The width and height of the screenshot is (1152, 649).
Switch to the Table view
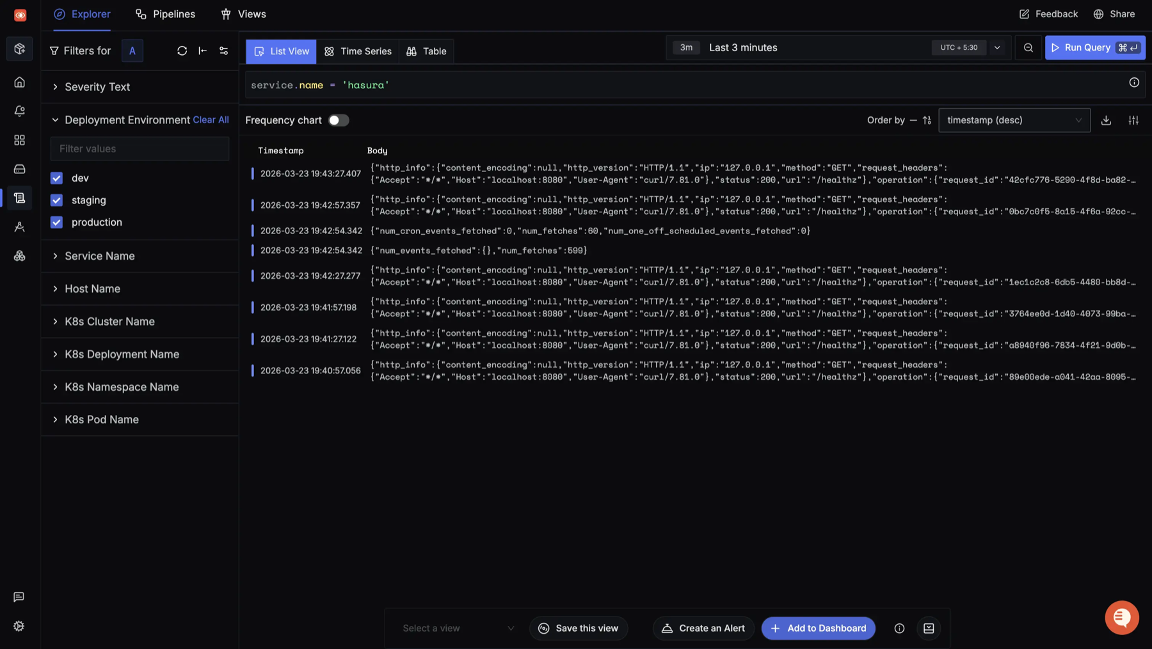pyautogui.click(x=426, y=51)
